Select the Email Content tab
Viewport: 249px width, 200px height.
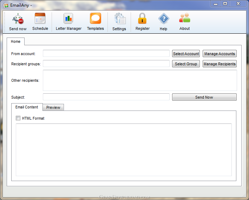pyautogui.click(x=27, y=107)
